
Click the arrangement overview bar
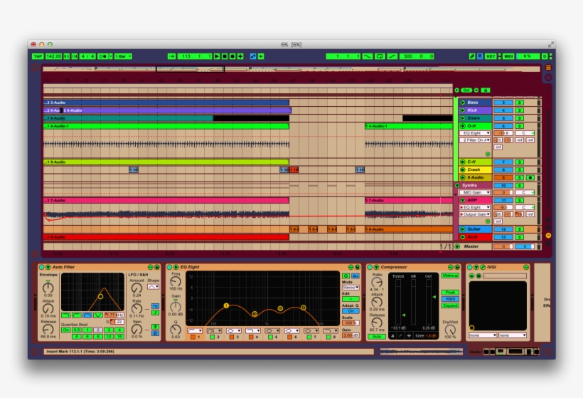tap(291, 69)
